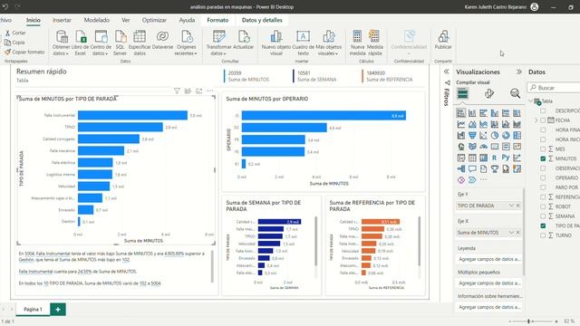The image size is (580, 326).
Task: Collapse the Tabla table node
Action: [x=530, y=101]
